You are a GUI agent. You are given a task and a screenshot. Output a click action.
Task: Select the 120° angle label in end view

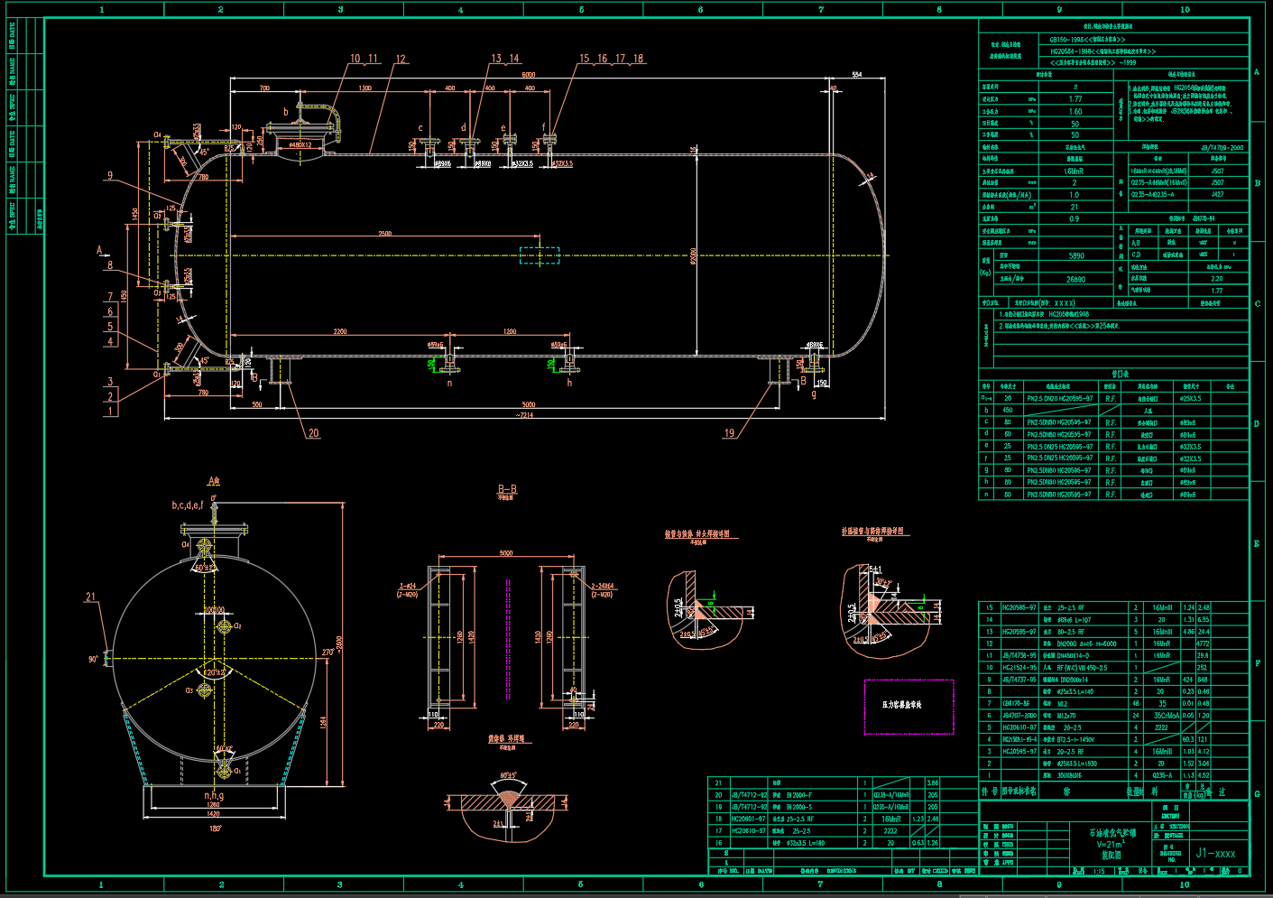[214, 672]
